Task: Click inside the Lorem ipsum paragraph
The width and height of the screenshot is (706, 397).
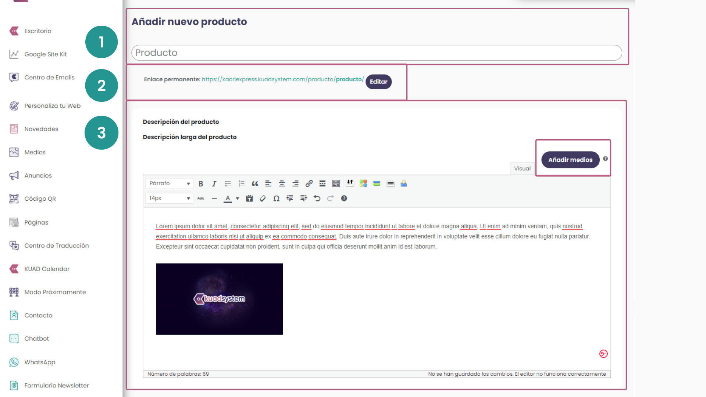Action: pyautogui.click(x=372, y=236)
